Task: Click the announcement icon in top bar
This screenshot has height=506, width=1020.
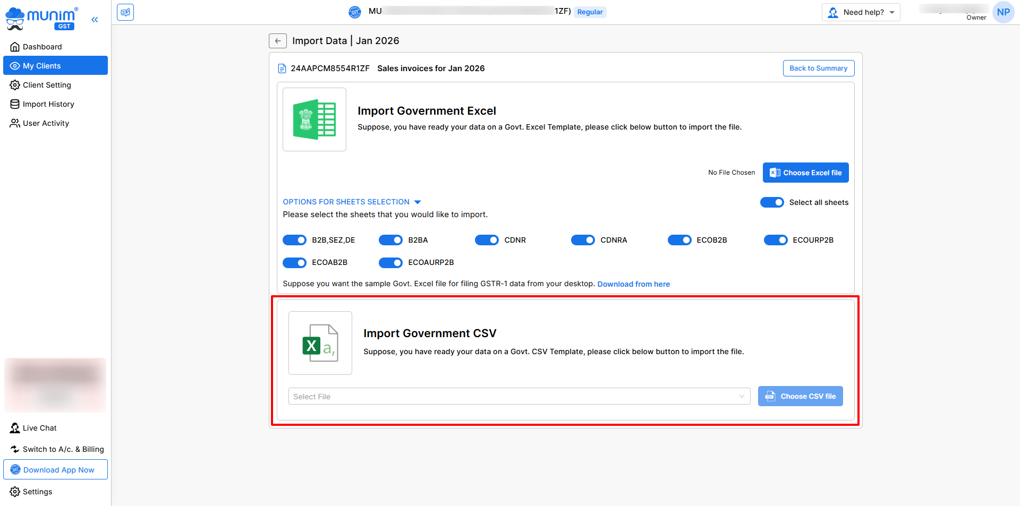Action: click(x=125, y=12)
